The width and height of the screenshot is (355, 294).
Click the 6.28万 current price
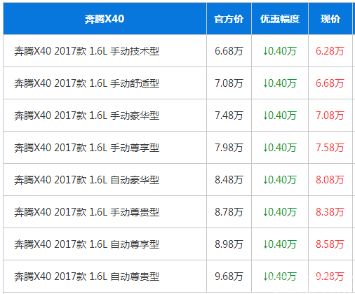coord(330,51)
